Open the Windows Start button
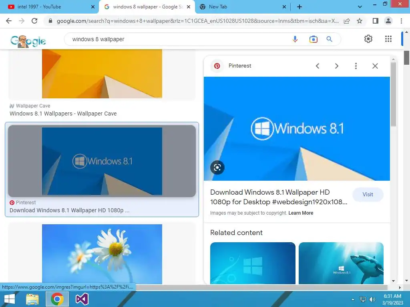Viewport: 410px width, 307px height. click(x=10, y=299)
